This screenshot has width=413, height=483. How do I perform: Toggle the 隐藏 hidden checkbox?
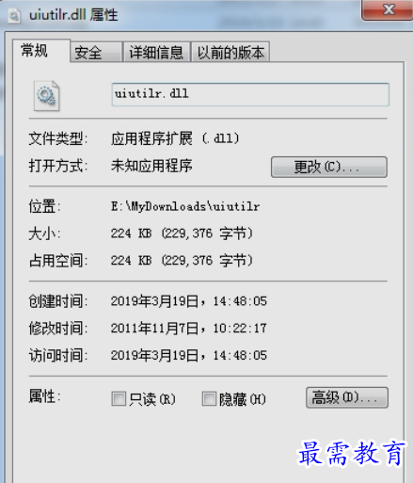(x=209, y=398)
